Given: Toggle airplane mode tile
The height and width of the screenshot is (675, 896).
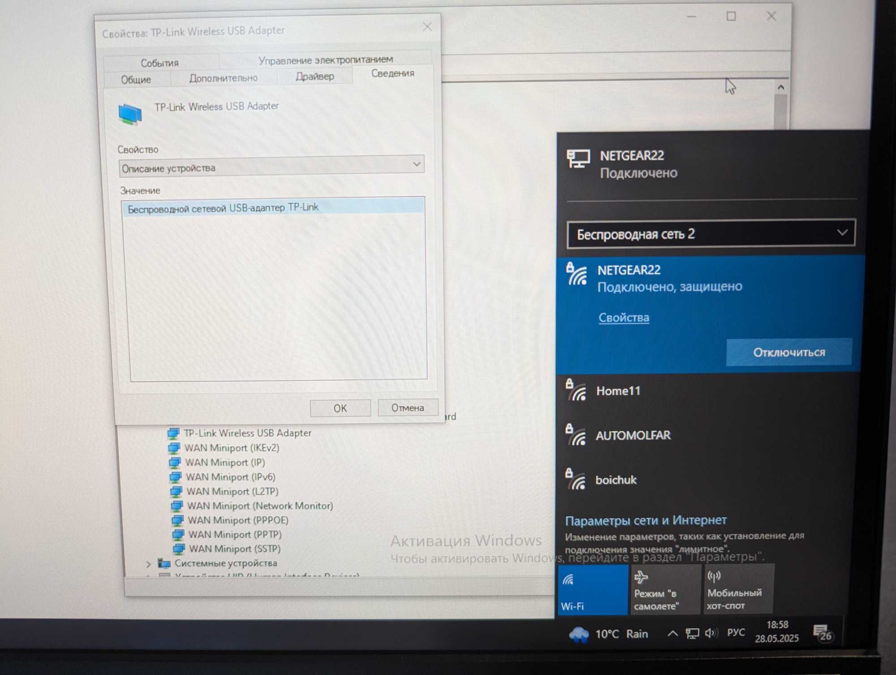Looking at the screenshot, I should 666,589.
